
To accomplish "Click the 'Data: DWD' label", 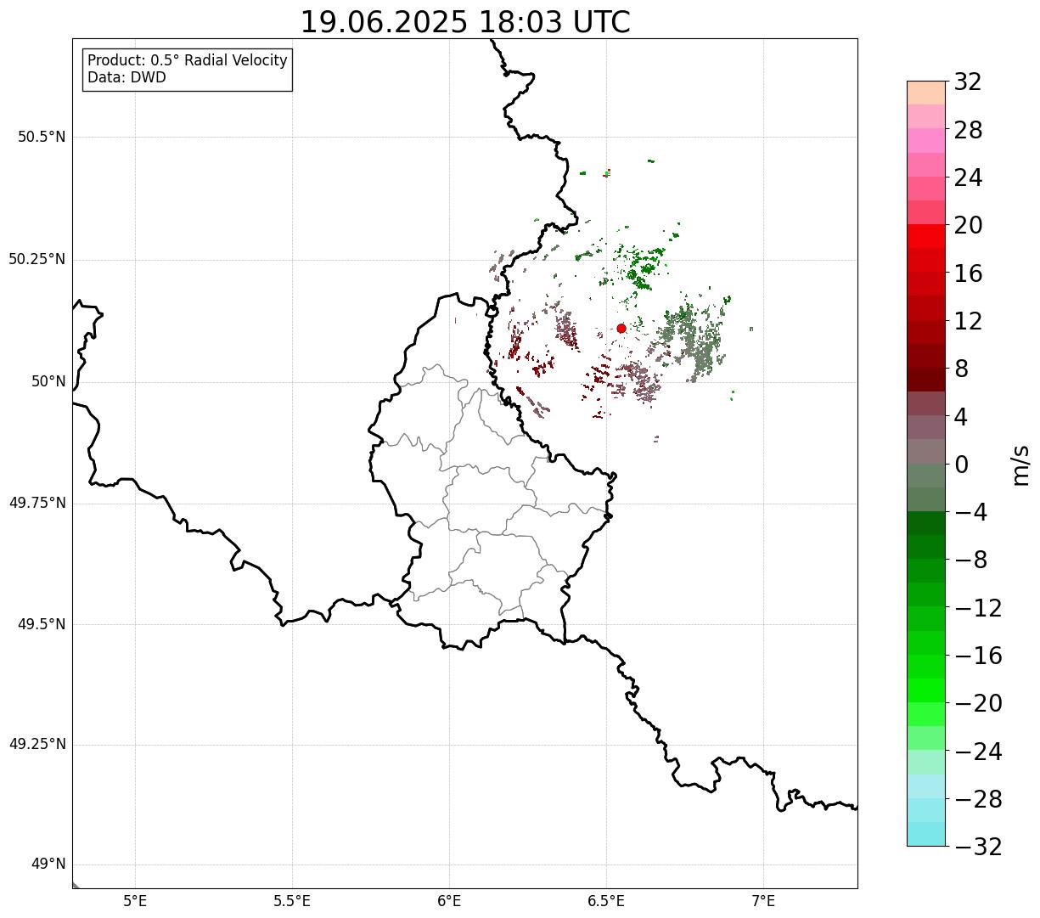I will [x=127, y=78].
